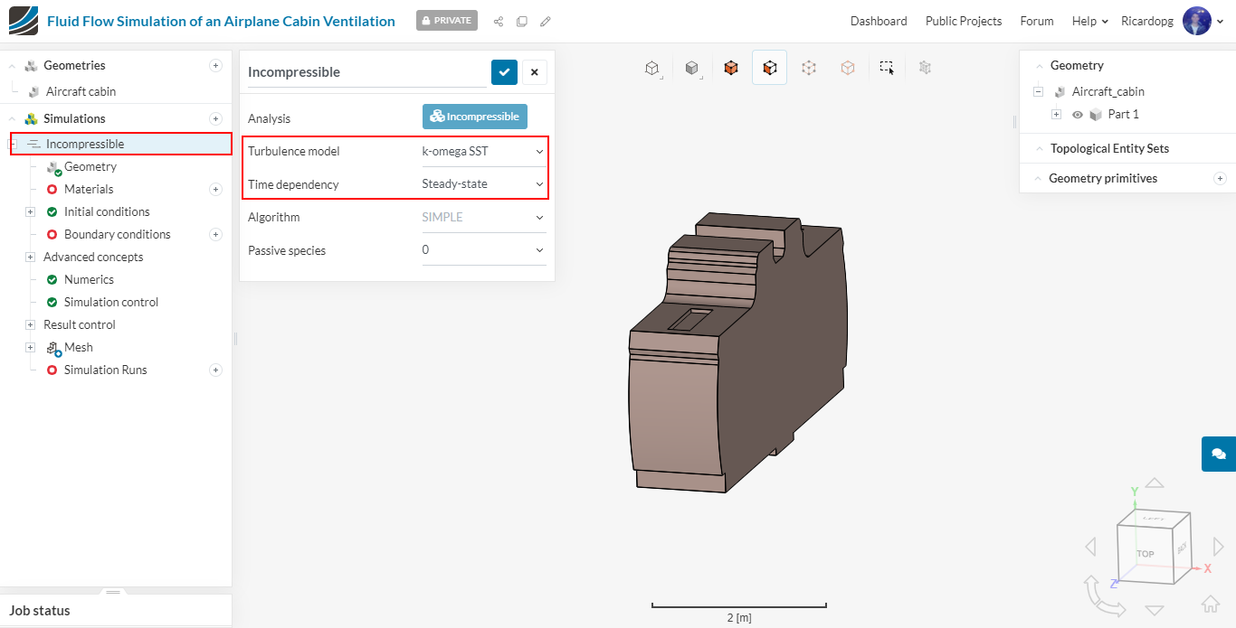Screen dimensions: 1236x628
Task: Open the Time dependency dropdown
Action: point(483,184)
